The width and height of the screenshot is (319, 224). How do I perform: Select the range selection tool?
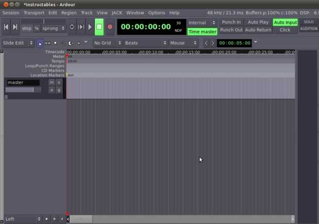click(x=48, y=43)
